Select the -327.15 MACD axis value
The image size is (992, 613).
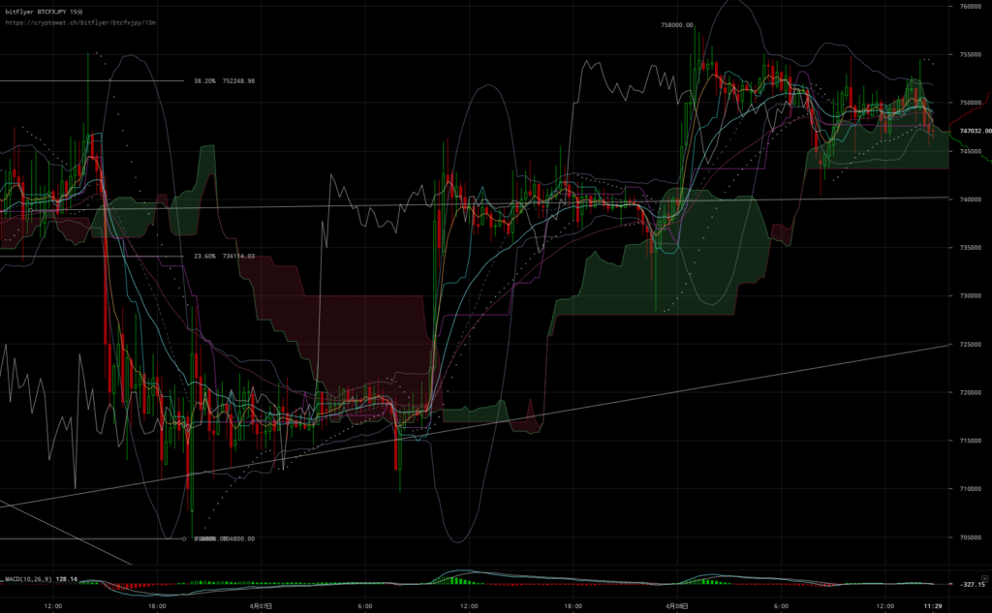coord(972,585)
